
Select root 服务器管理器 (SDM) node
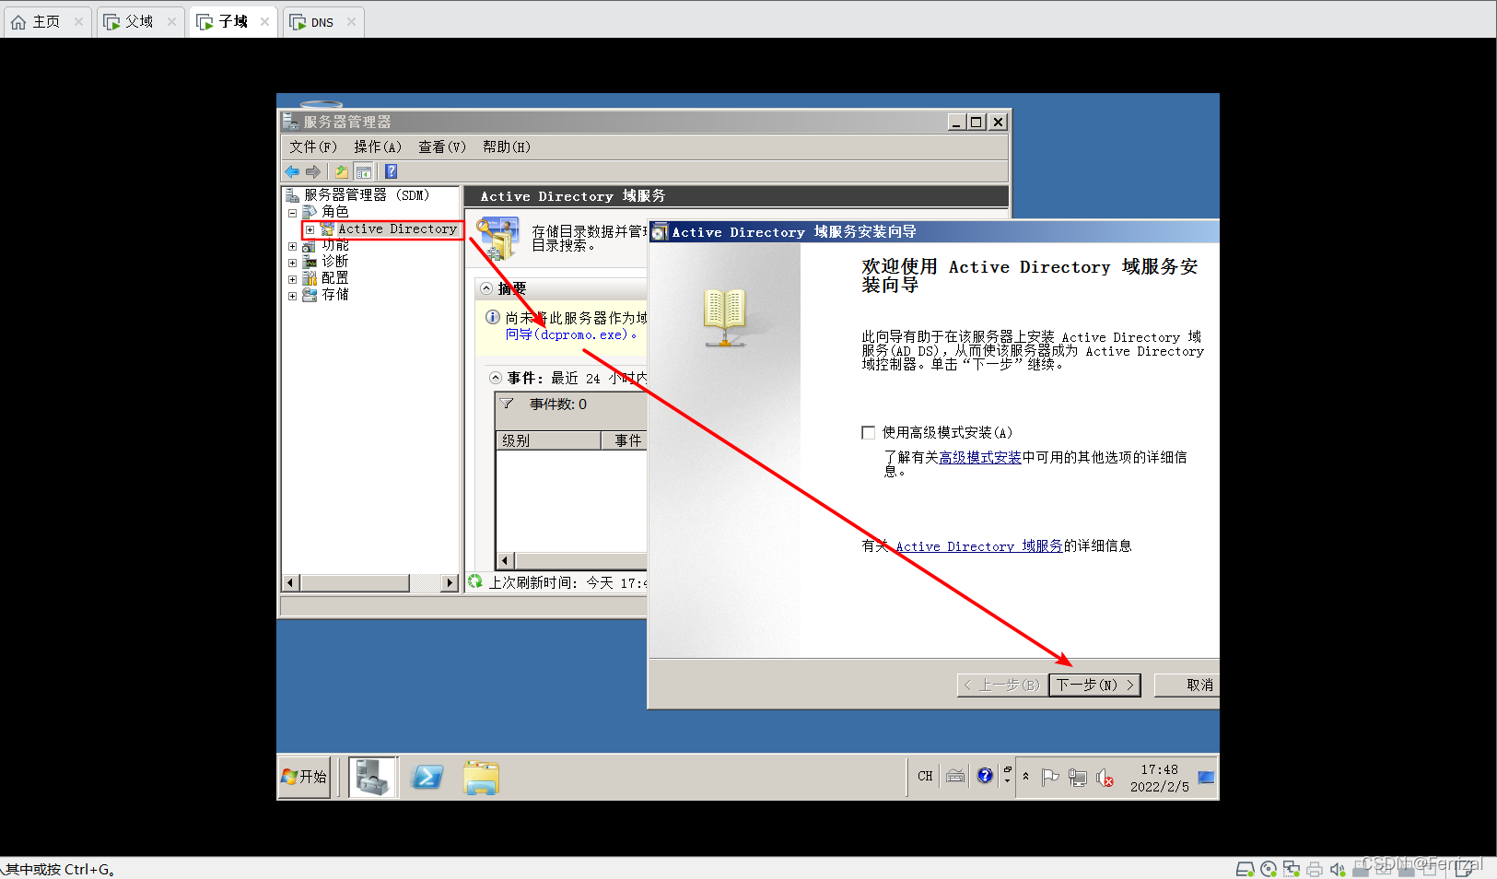(x=367, y=195)
